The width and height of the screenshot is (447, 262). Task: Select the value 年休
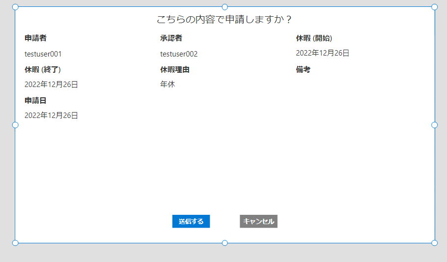[168, 84]
